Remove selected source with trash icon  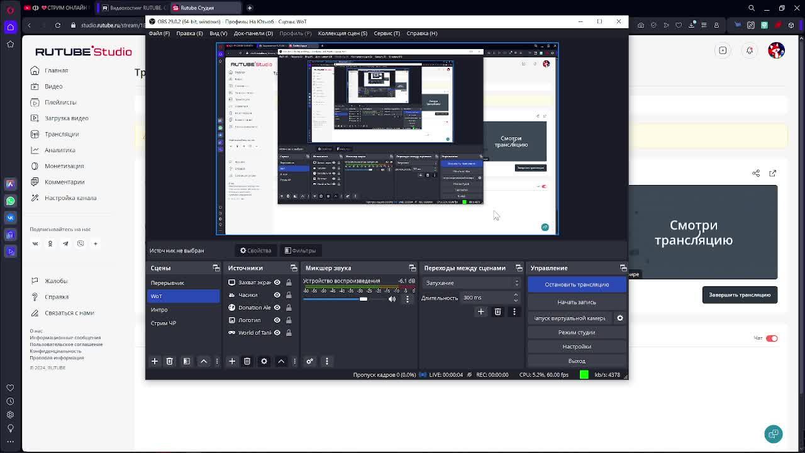(247, 361)
